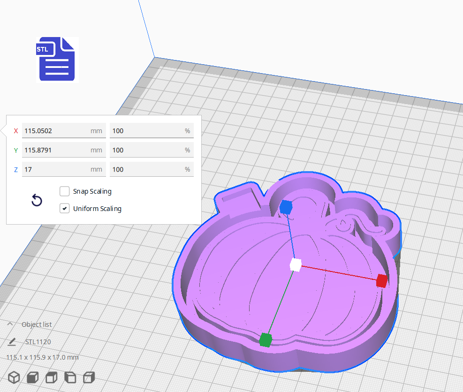Open the purple STL file icon
Image resolution: width=463 pixels, height=392 pixels.
(55, 59)
